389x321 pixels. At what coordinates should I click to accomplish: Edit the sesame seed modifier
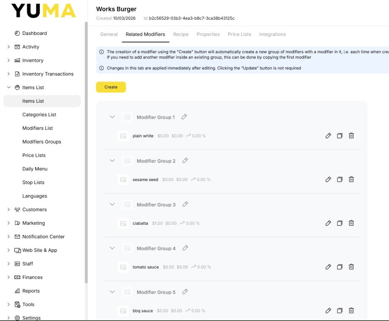[328, 179]
